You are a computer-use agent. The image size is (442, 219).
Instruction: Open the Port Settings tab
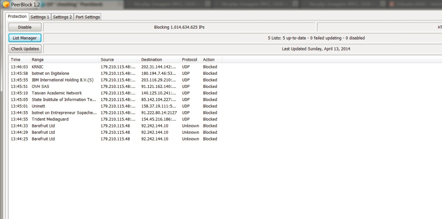[88, 17]
